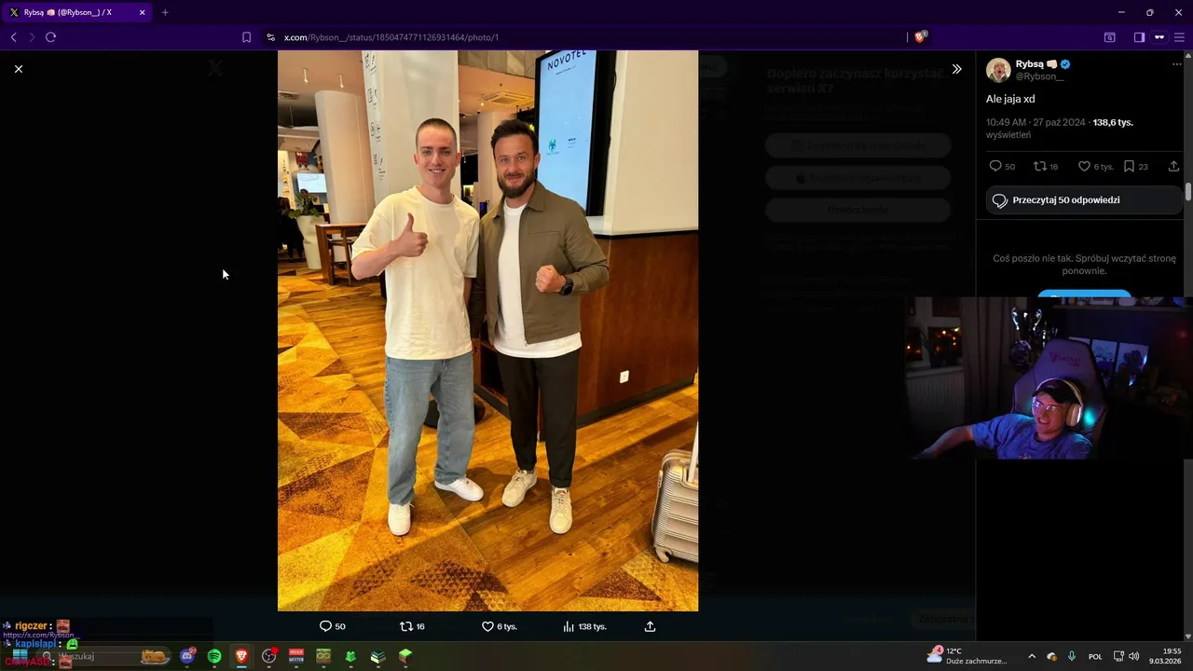Open the volume speaker icon in system tray
The width and height of the screenshot is (1193, 671).
pos(1134,656)
